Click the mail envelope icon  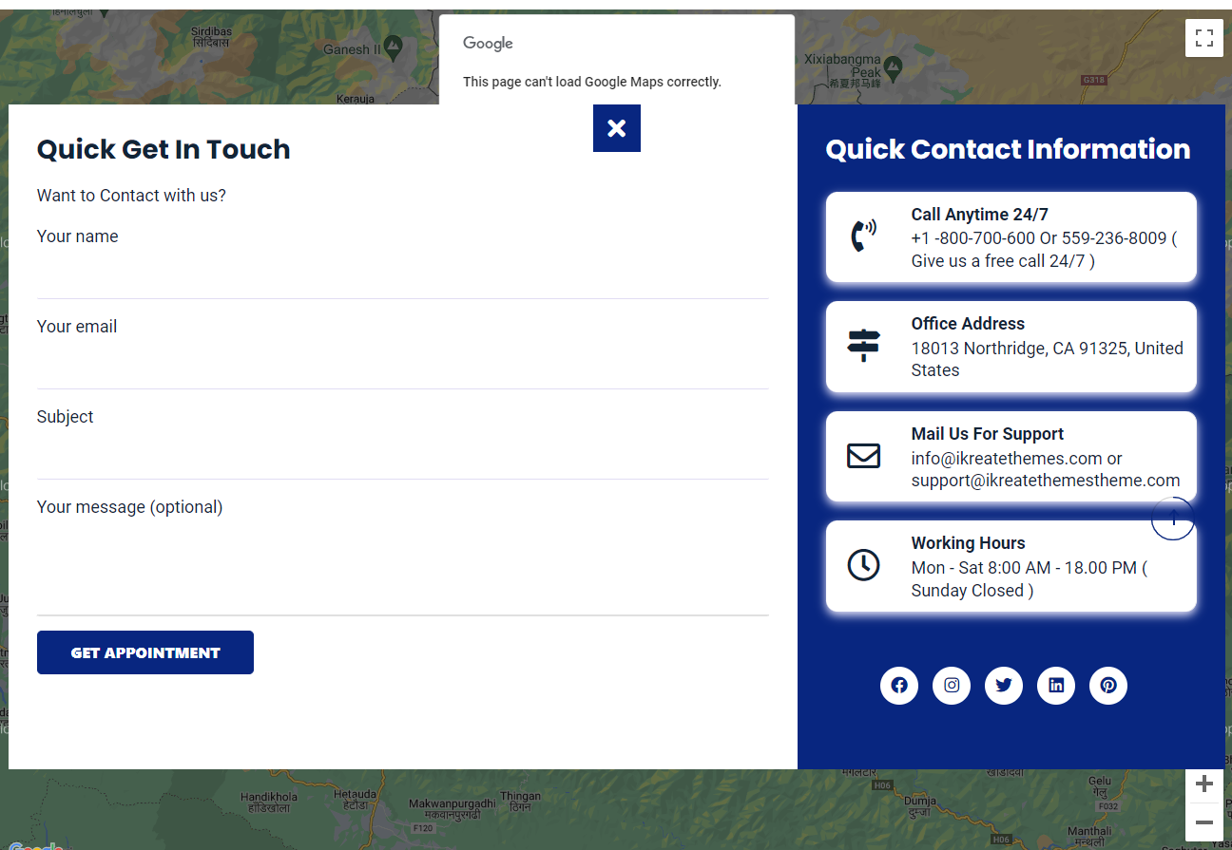click(863, 456)
